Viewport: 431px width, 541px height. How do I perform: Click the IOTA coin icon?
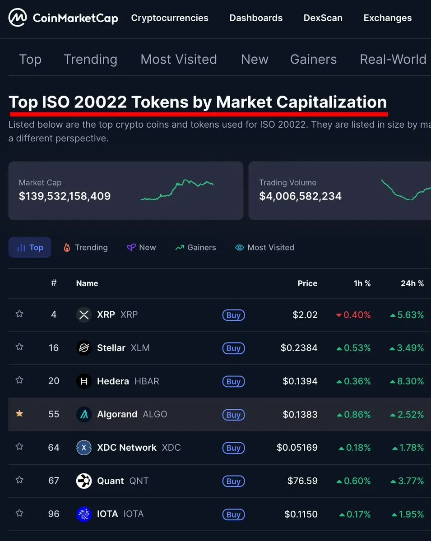(x=84, y=514)
